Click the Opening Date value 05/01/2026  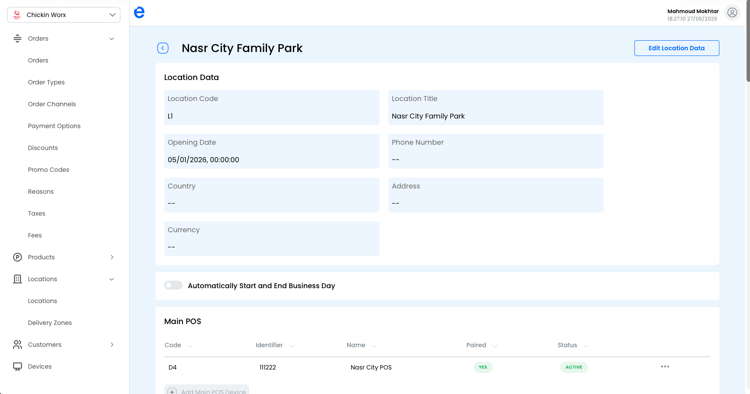(x=204, y=160)
